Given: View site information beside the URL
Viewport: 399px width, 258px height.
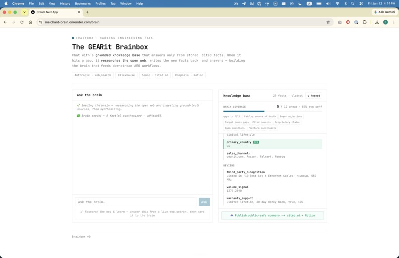Looking at the screenshot, I should (40, 22).
